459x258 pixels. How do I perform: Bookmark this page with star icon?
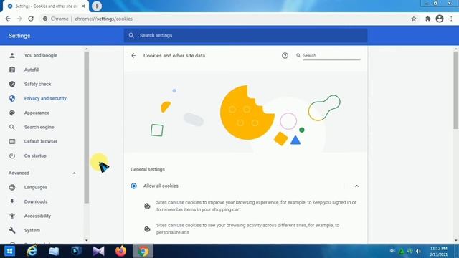[414, 19]
